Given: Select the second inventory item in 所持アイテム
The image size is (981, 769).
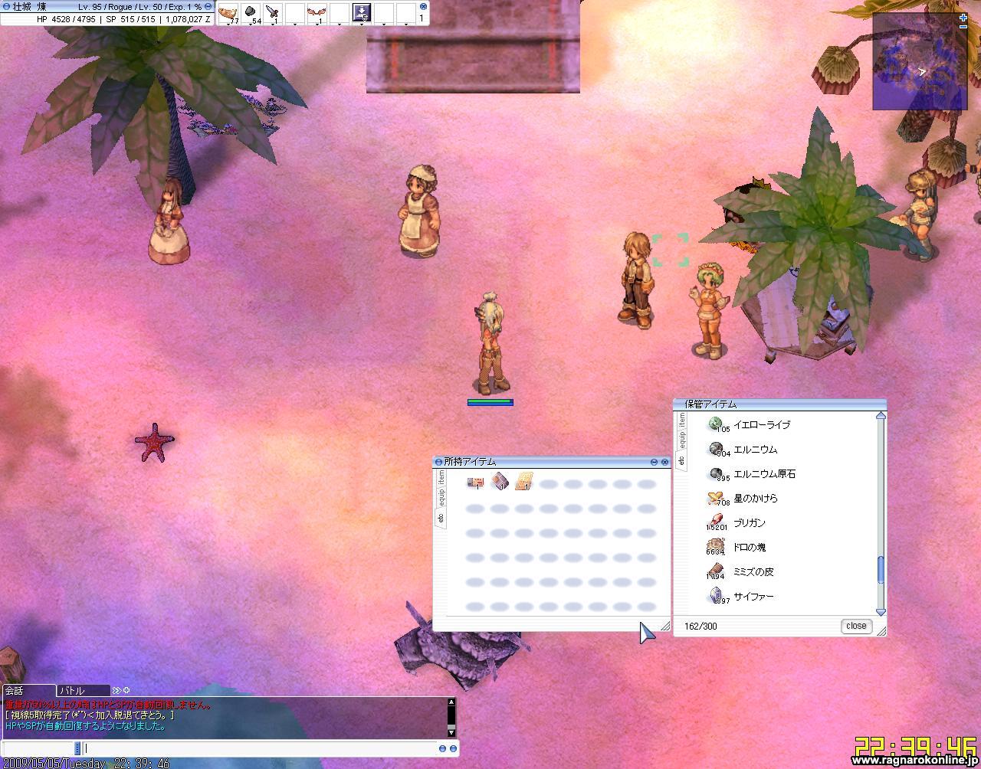Looking at the screenshot, I should (500, 482).
